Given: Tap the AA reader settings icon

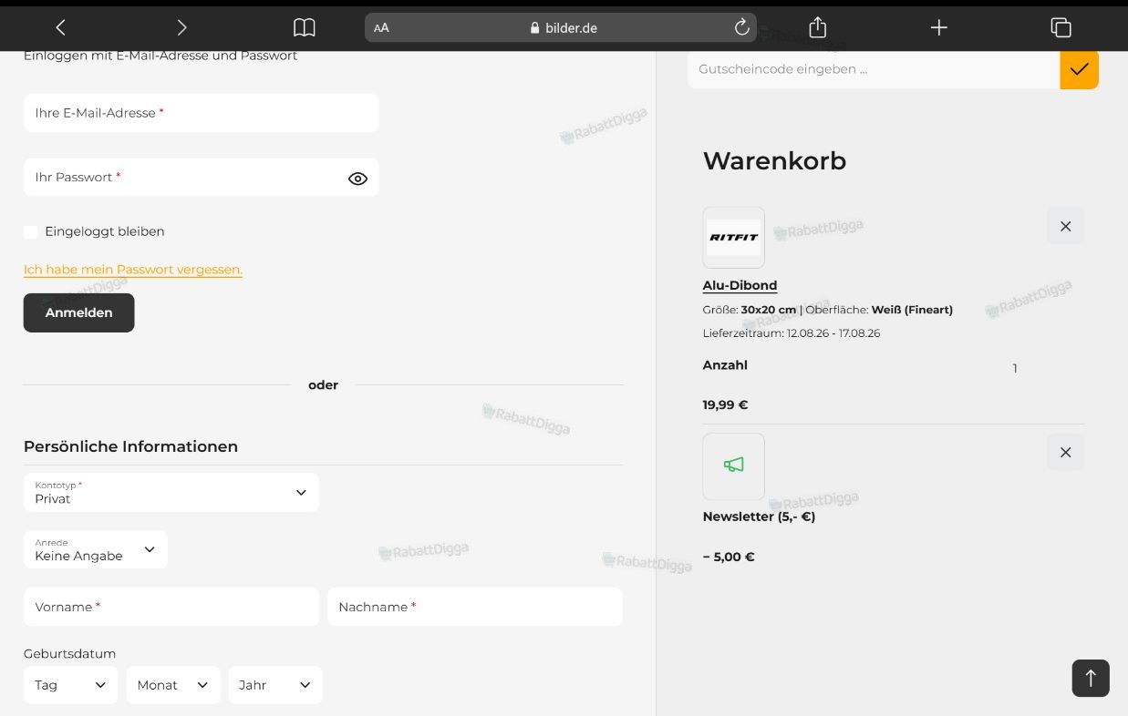Looking at the screenshot, I should 381,27.
